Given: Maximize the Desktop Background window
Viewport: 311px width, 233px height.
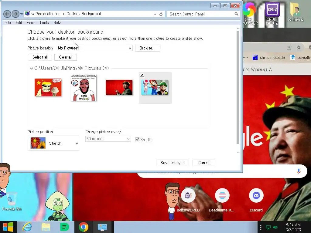Looking at the screenshot, I should click(225, 5).
